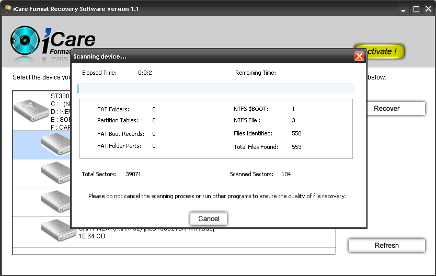Click the NTFS File label

click(247, 120)
